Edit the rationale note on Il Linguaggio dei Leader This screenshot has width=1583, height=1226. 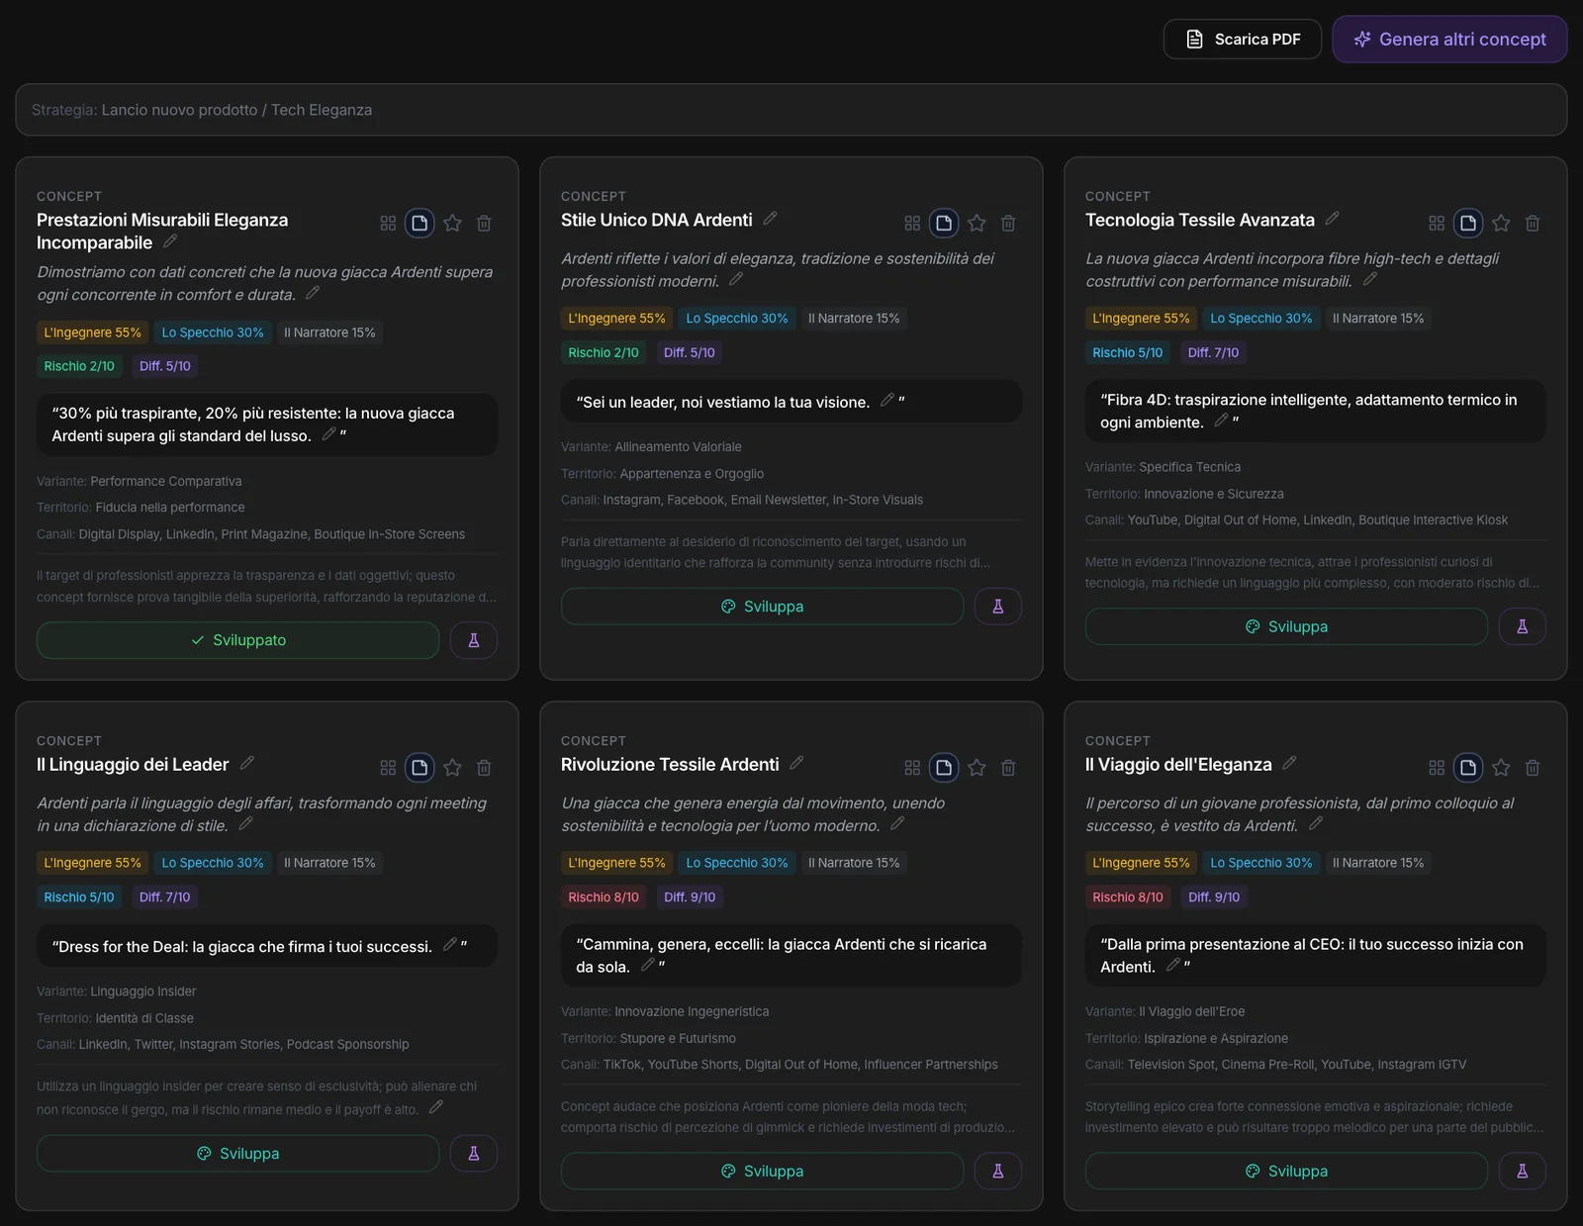436,1107
